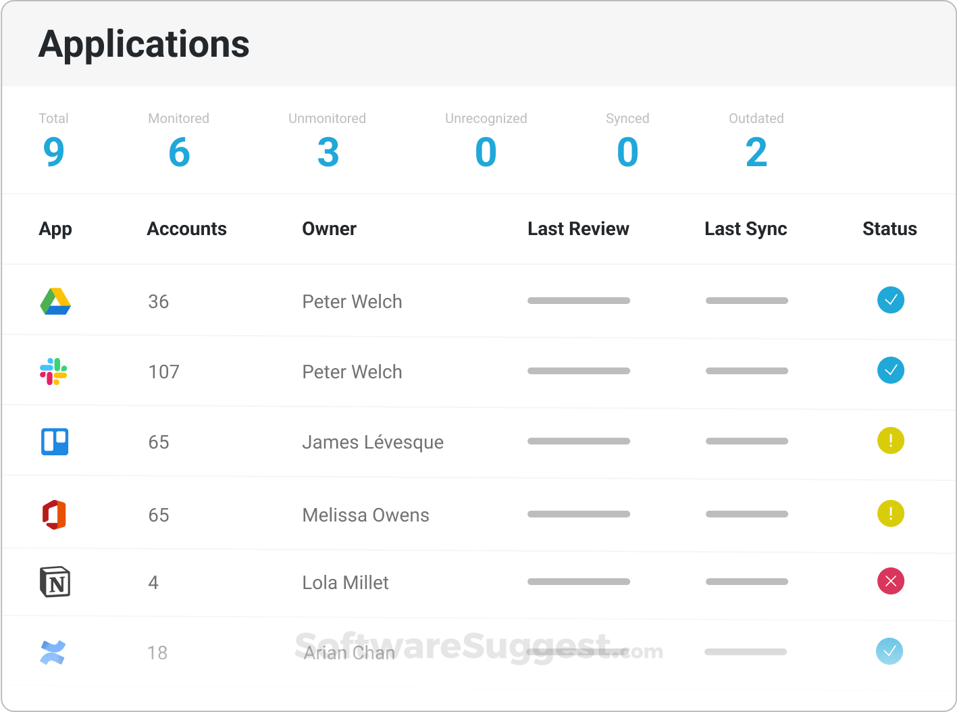Screen dimensions: 957x712
Task: Click owner Melissa Owens
Action: pyautogui.click(x=365, y=515)
